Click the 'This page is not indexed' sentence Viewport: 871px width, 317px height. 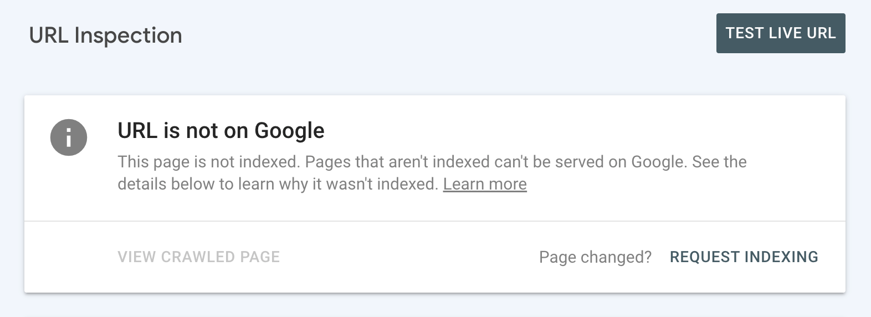pos(208,162)
